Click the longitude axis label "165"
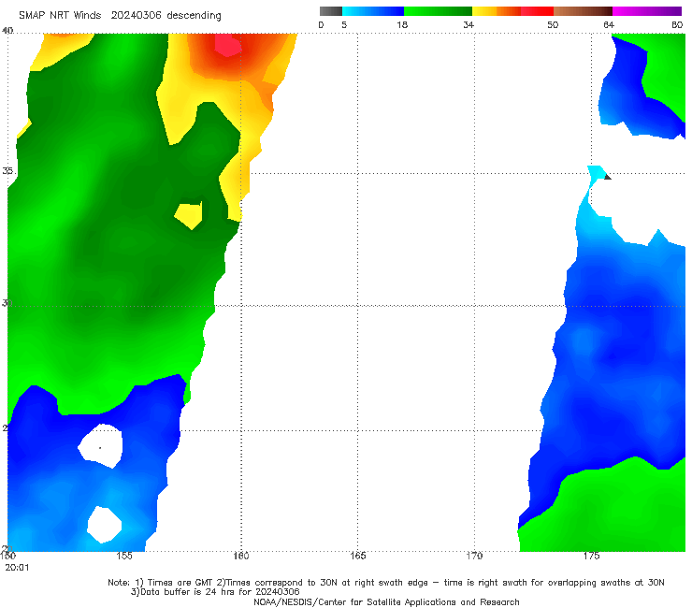The height and width of the screenshot is (608, 692). point(357,556)
